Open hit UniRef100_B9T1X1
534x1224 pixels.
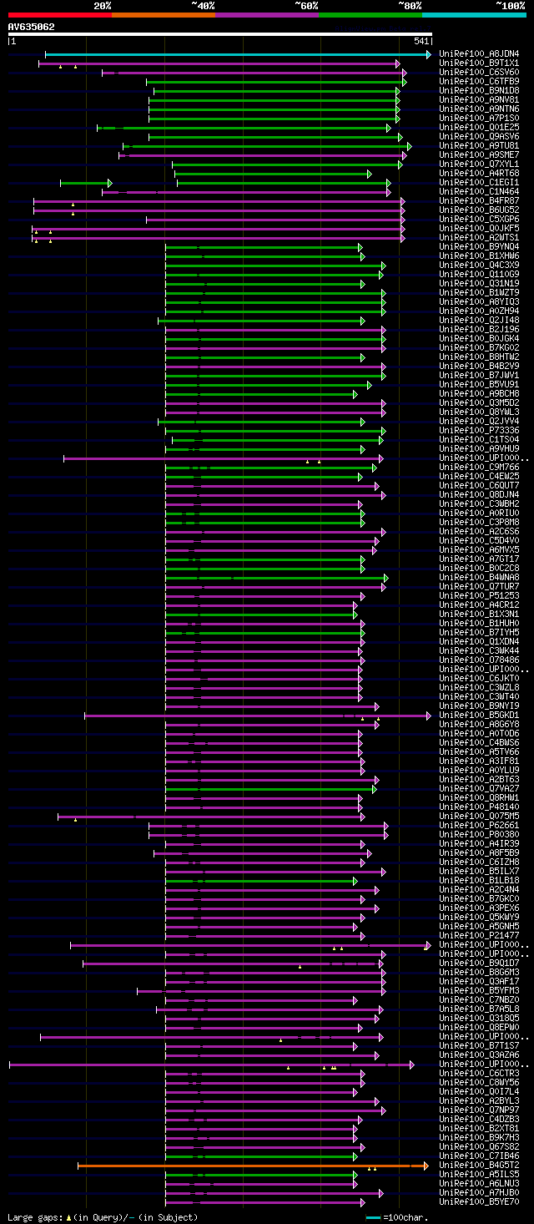coord(479,63)
